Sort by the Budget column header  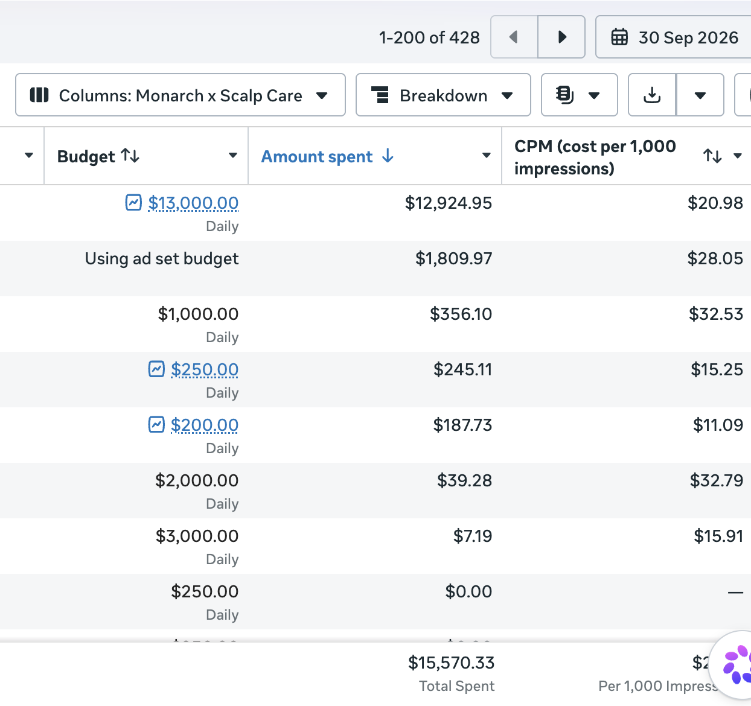[98, 156]
